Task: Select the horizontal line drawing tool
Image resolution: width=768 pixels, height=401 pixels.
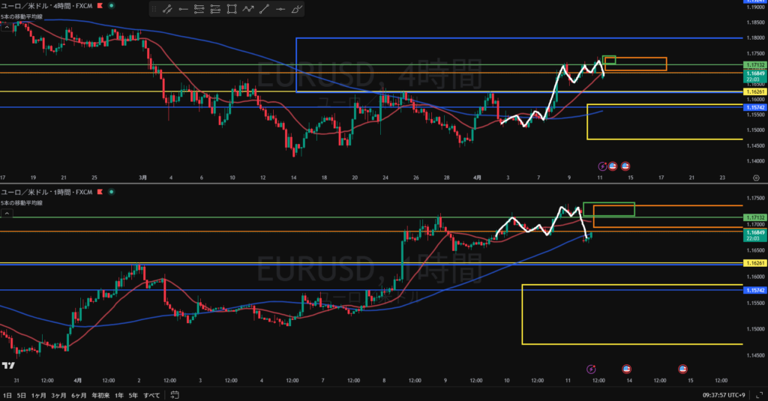Action: click(x=280, y=9)
